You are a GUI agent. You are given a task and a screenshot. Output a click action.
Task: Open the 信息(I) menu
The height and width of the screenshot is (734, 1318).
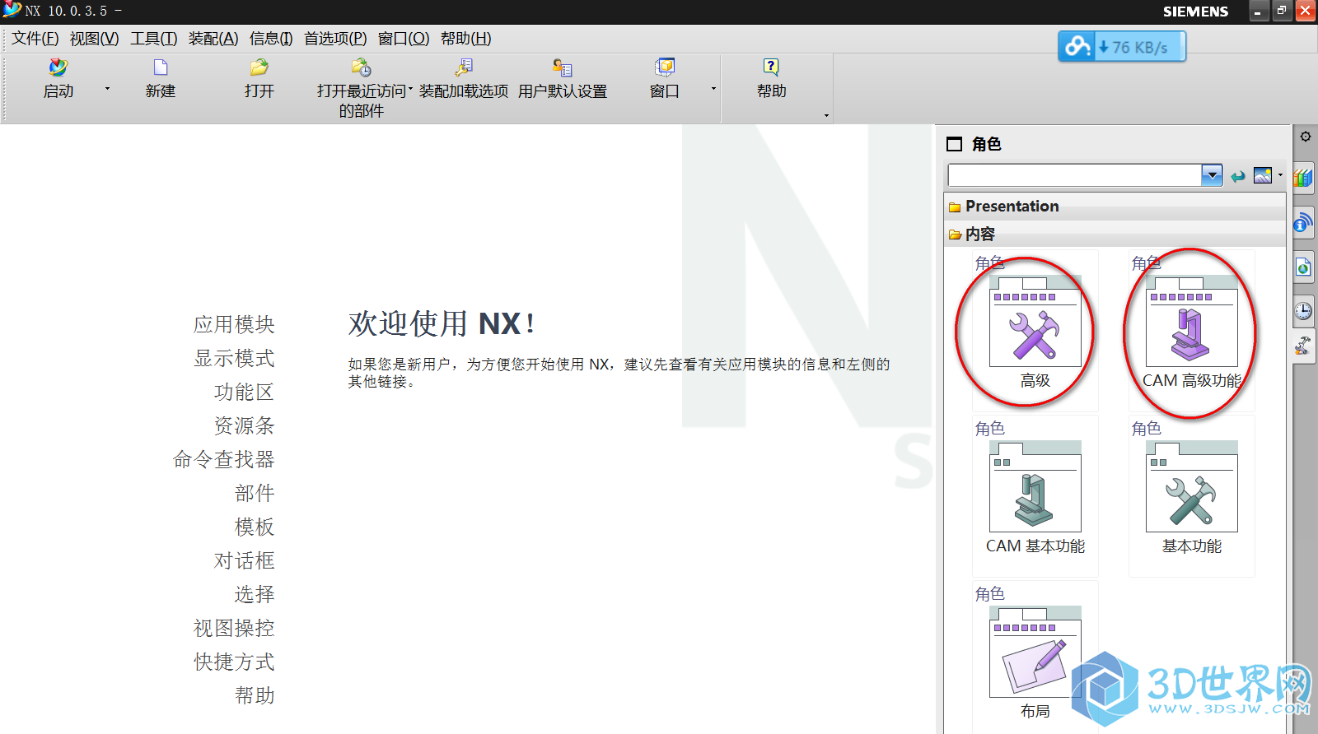pos(271,39)
